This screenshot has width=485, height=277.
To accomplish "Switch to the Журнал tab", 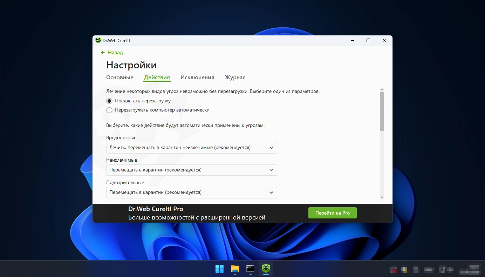I will tap(235, 77).
